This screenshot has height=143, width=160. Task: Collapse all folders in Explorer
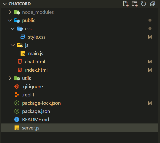point(152,4)
